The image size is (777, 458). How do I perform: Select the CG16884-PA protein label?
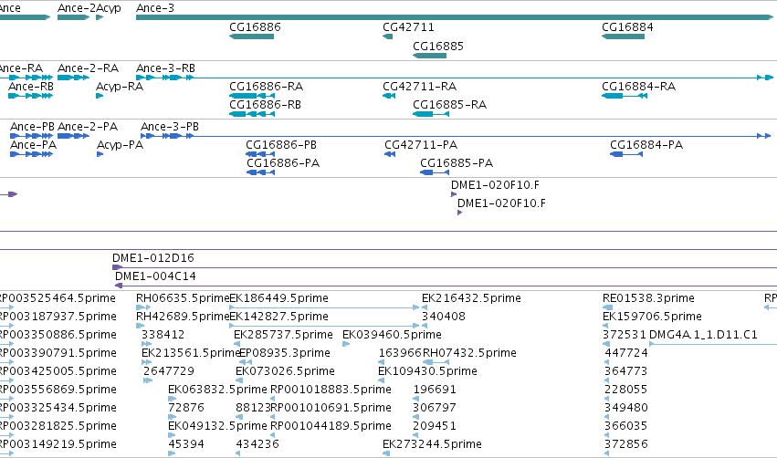pyautogui.click(x=646, y=145)
